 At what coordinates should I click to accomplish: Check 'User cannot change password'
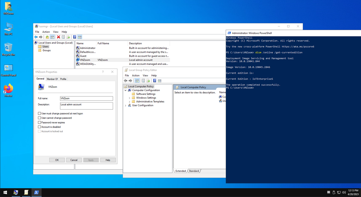[39, 118]
